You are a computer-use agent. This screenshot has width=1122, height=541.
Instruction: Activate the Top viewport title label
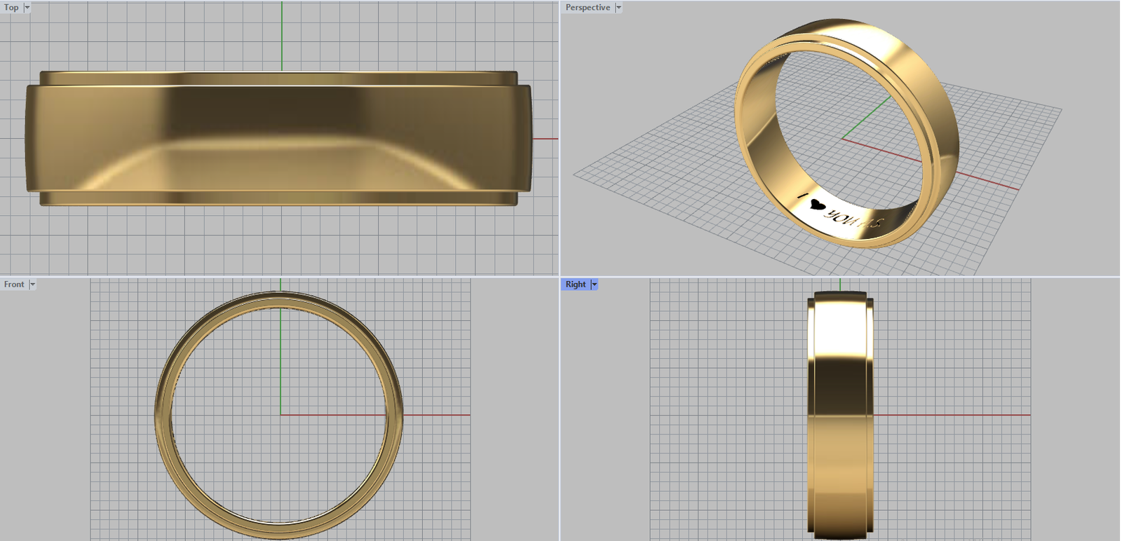pos(11,8)
